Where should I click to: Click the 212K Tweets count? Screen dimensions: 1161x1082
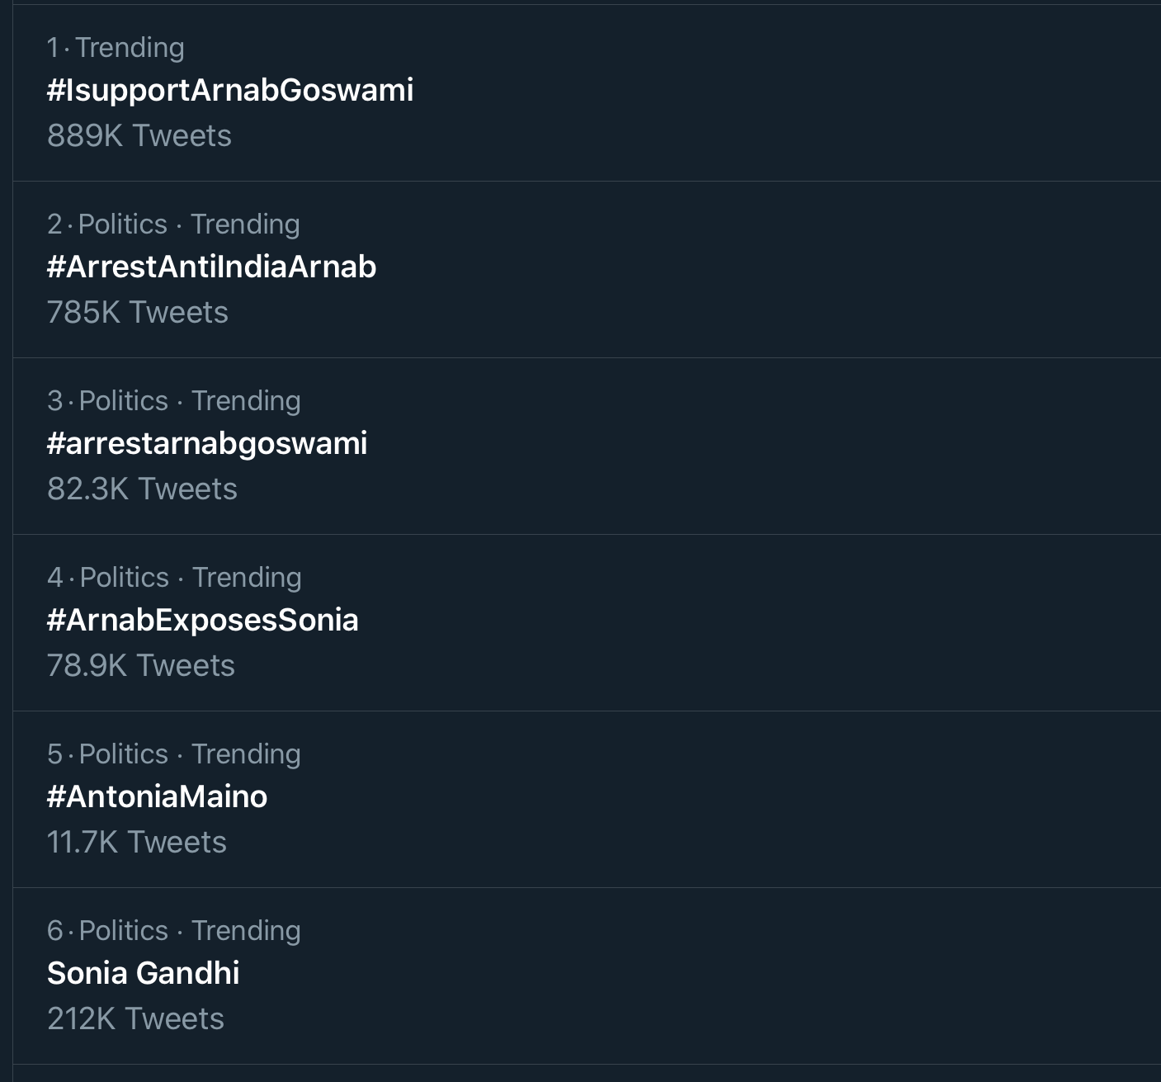(x=135, y=1019)
